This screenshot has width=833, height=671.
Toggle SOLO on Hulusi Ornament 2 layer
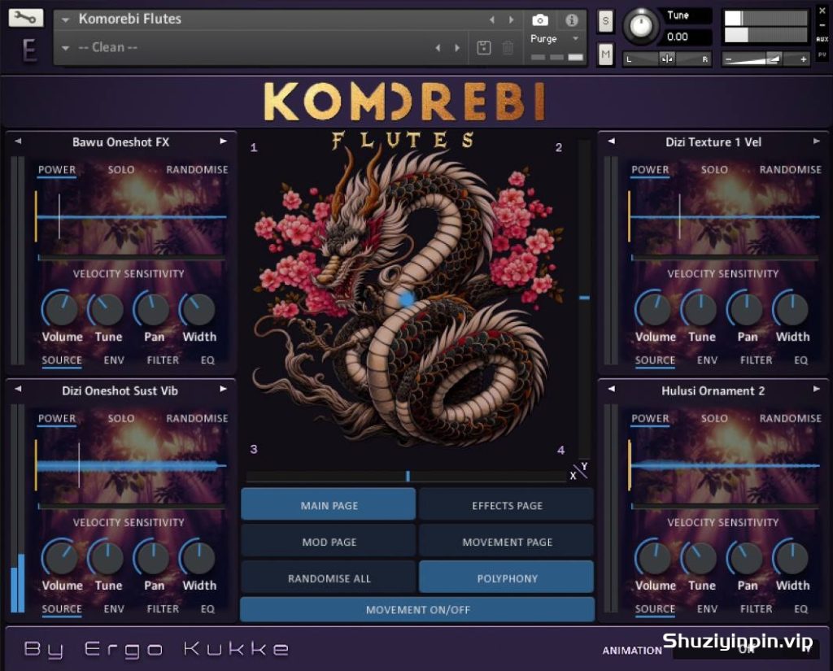[x=714, y=418]
